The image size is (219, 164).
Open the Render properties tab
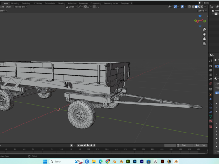(211, 66)
